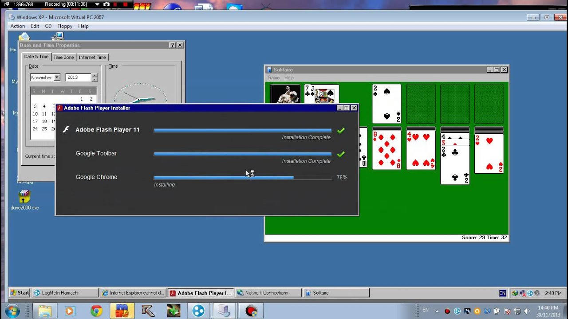The width and height of the screenshot is (568, 319).
Task: Switch to Adobe Flash Player taskbar button
Action: [x=201, y=293]
